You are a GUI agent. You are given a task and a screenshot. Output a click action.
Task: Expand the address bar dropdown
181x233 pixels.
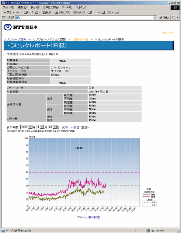tap(155, 18)
